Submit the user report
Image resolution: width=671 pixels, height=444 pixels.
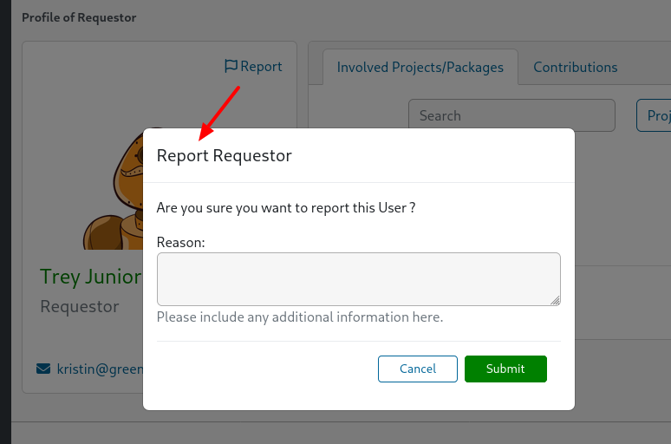coord(505,369)
